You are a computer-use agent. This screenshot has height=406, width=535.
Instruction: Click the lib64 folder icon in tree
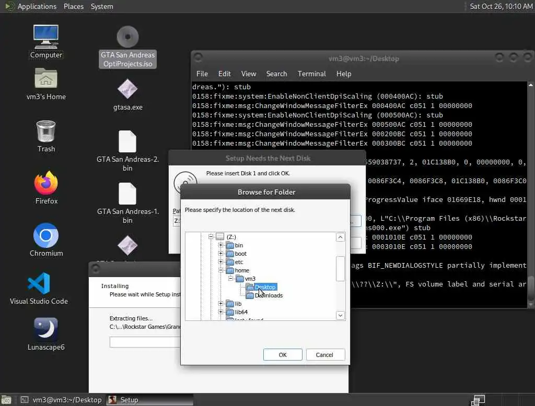tap(230, 312)
